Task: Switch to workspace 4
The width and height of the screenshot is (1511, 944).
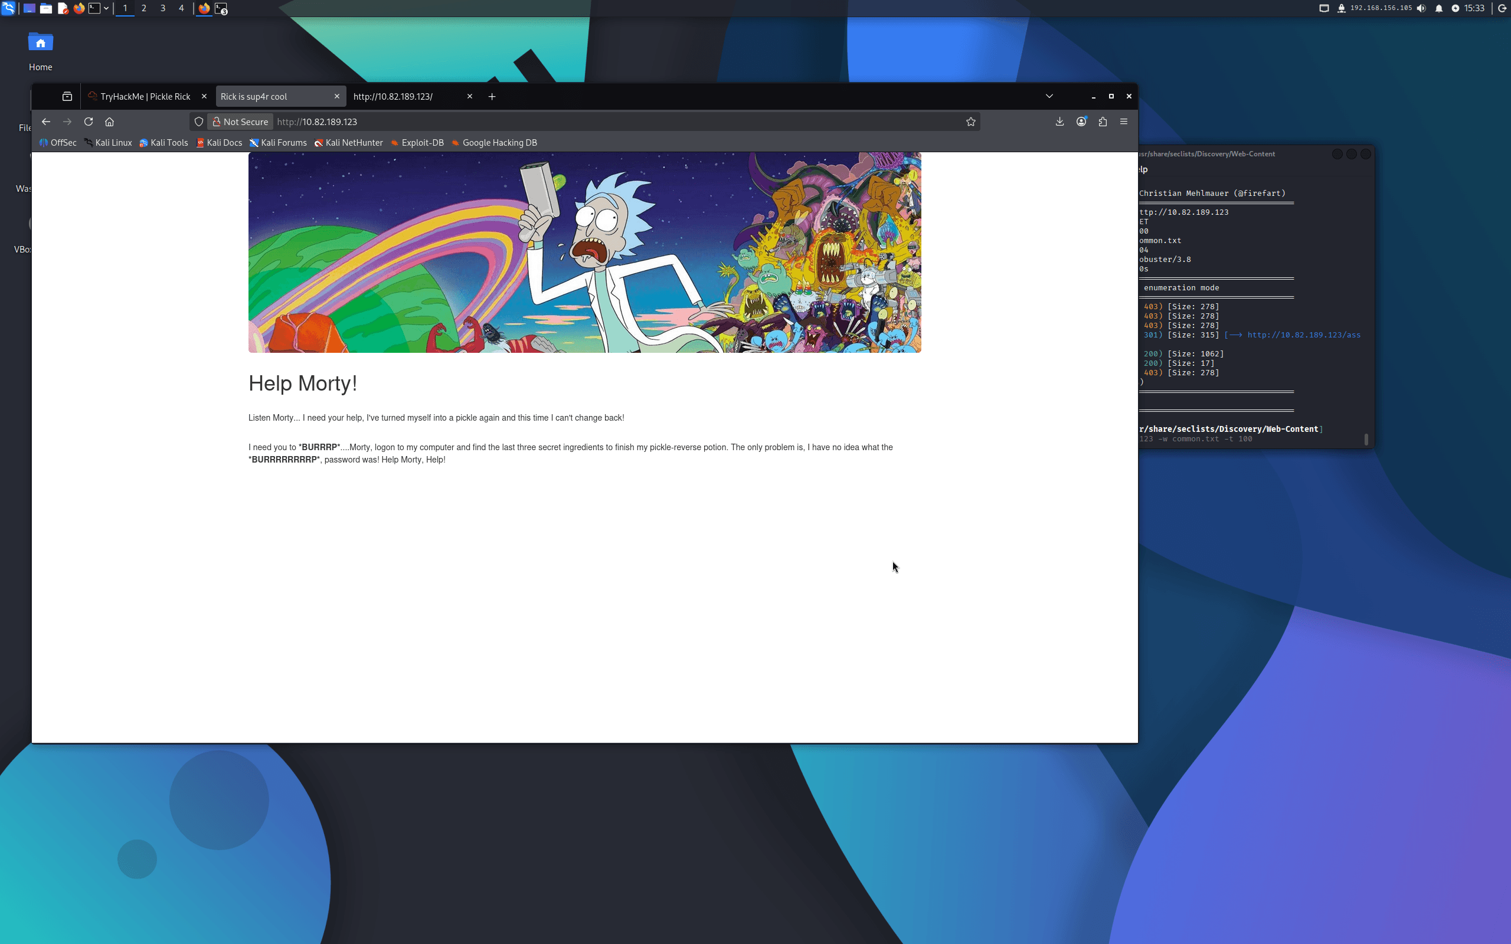Action: coord(181,8)
